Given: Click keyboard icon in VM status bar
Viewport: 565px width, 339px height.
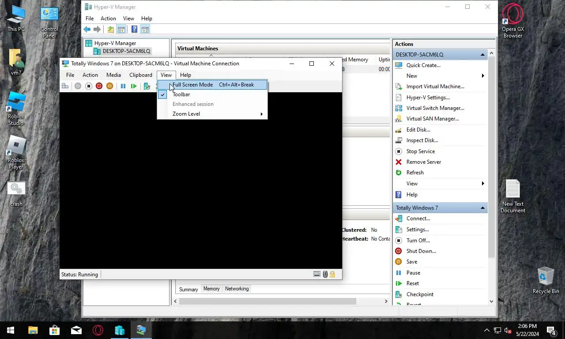Looking at the screenshot, I should point(316,274).
